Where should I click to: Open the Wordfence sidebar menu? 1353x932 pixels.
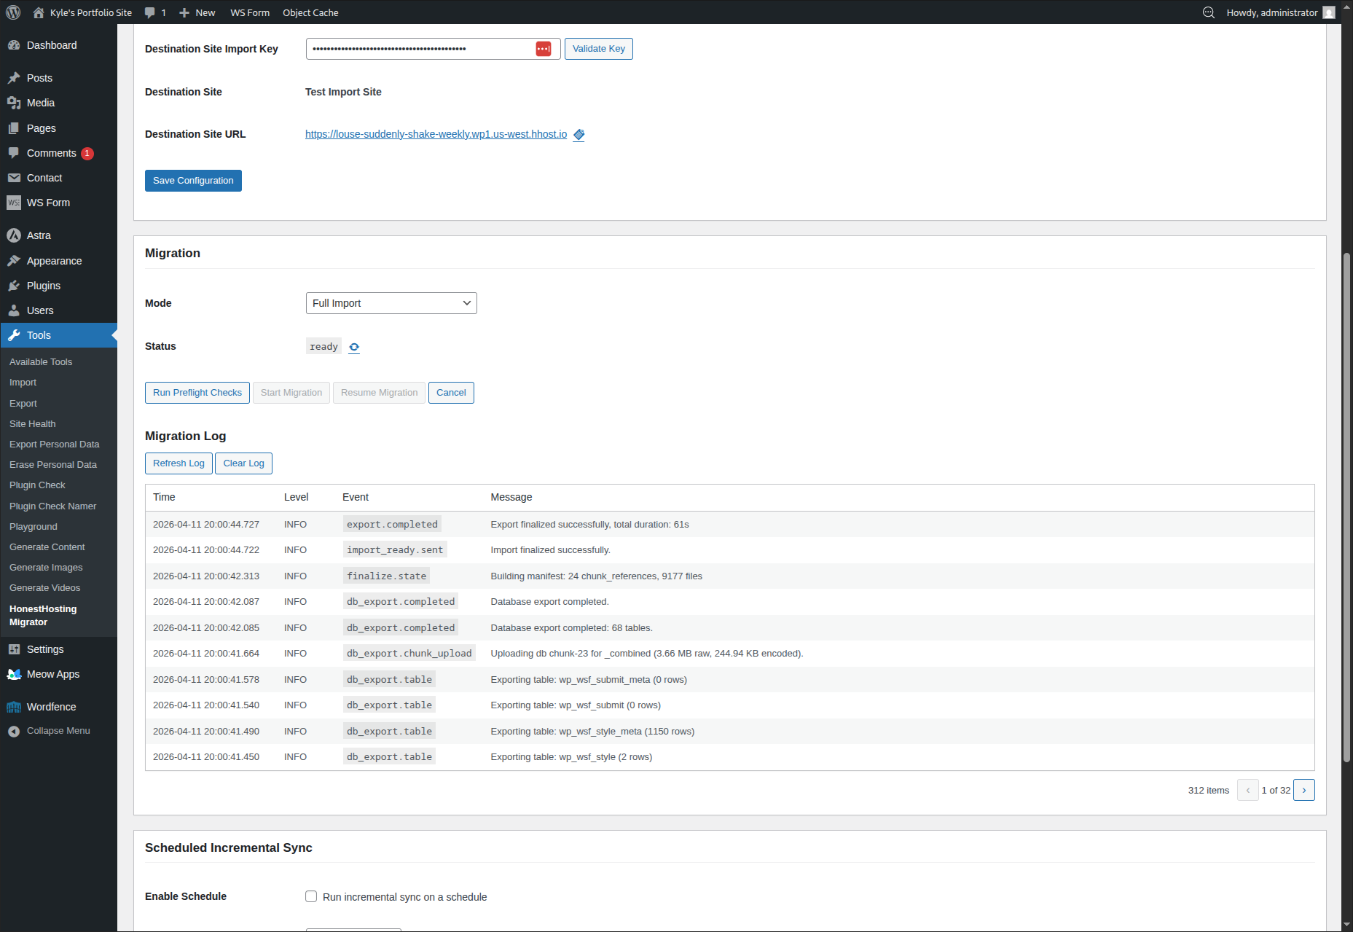point(50,706)
